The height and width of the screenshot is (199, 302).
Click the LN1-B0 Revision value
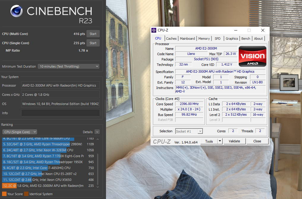pos(257,82)
